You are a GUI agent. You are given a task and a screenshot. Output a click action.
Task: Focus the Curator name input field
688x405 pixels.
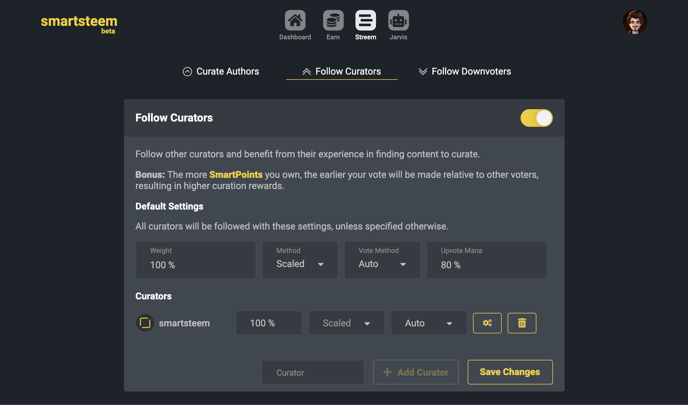click(x=313, y=372)
